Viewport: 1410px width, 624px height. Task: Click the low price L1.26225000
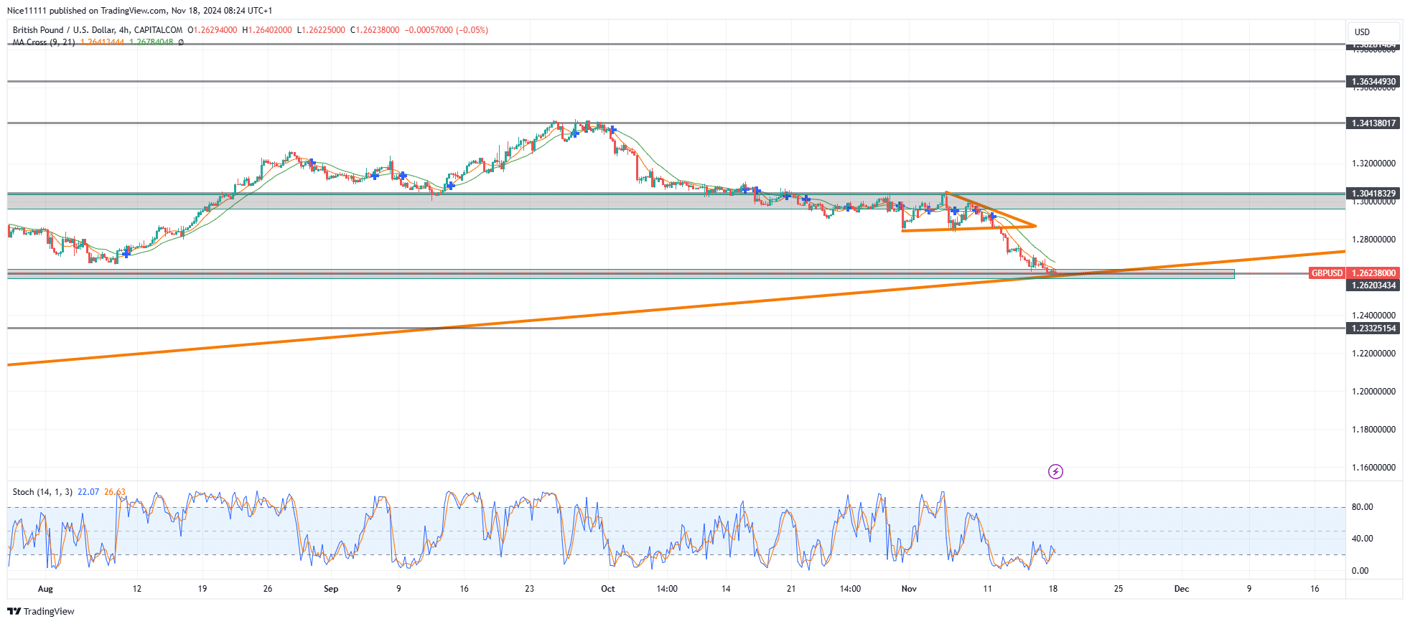(x=321, y=30)
